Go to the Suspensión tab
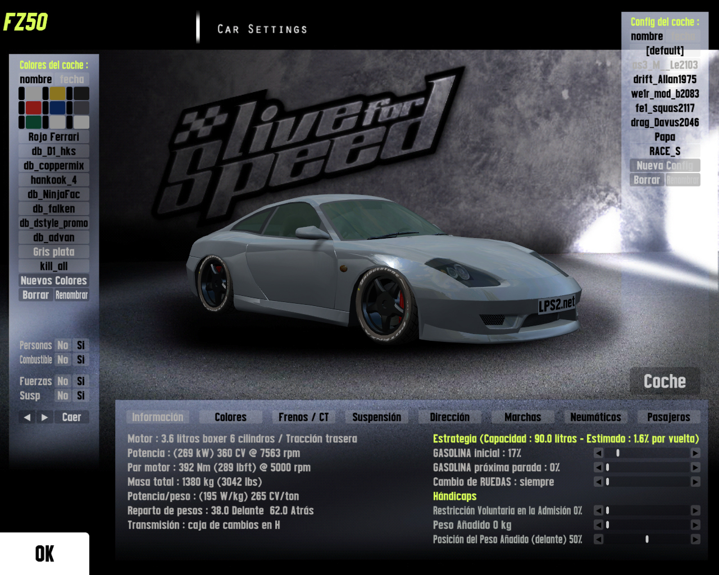The height and width of the screenshot is (575, 719). [x=376, y=417]
